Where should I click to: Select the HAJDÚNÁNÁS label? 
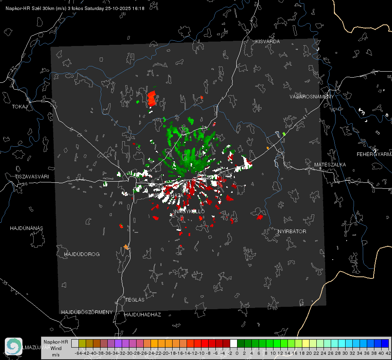point(26,228)
